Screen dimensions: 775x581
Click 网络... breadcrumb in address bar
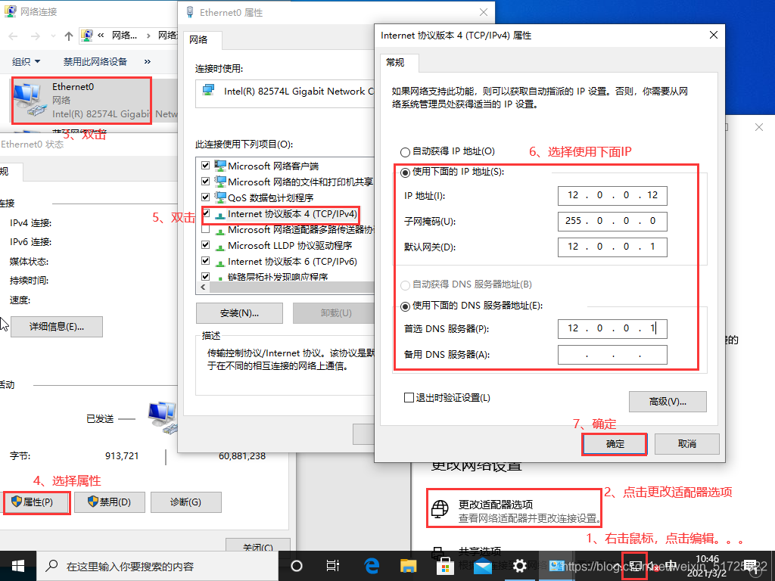point(125,35)
